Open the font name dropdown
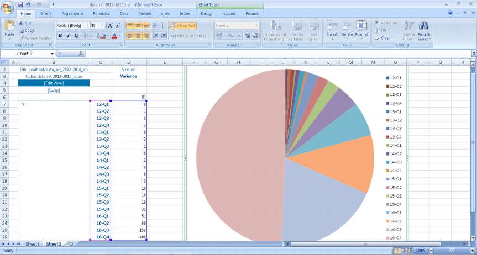 [x=88, y=26]
